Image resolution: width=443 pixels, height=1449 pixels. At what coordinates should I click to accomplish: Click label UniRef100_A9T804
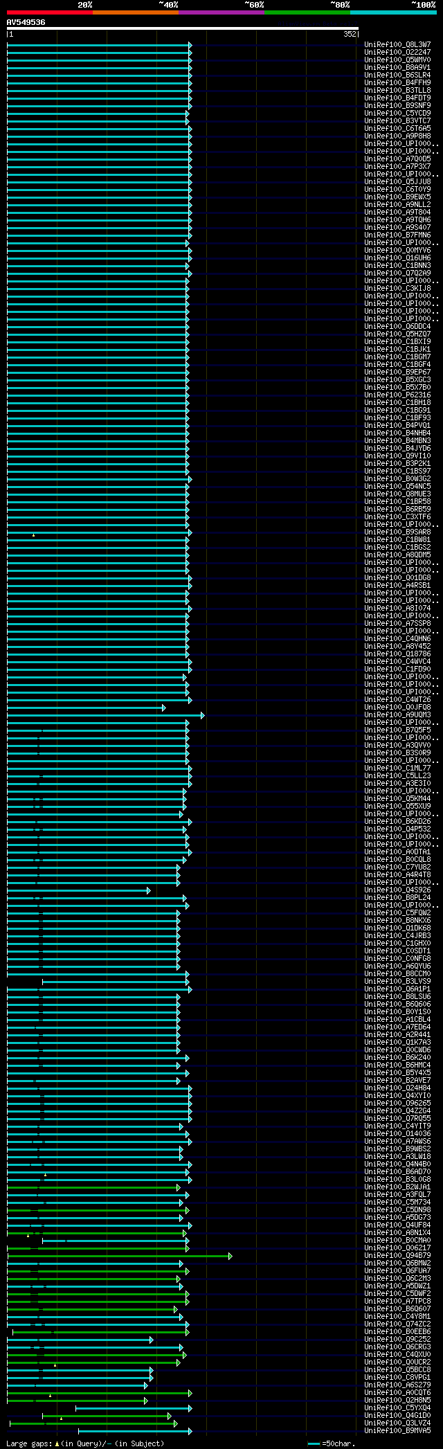(x=397, y=212)
